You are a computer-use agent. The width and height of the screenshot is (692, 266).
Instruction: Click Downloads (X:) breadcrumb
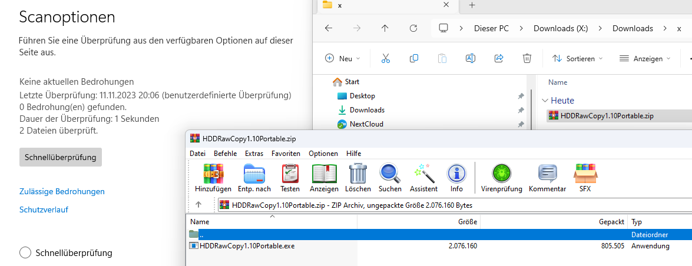[x=561, y=29]
